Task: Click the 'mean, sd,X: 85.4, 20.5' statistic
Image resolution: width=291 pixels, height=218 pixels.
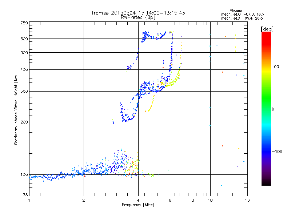Action: [242, 18]
